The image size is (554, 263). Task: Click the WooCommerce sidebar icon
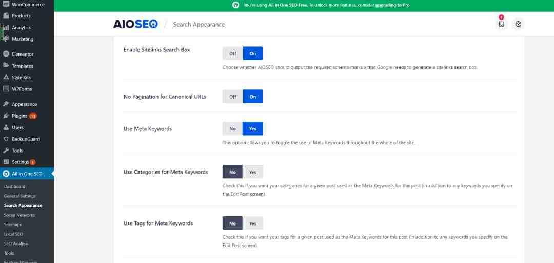(x=6, y=4)
